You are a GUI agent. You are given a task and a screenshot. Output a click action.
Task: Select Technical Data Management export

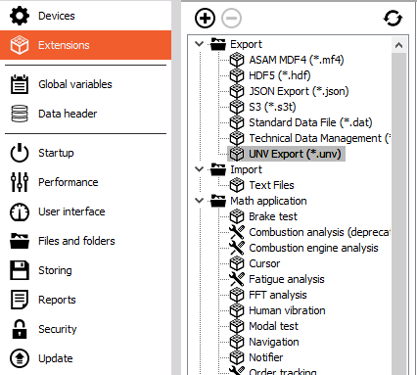pos(319,138)
